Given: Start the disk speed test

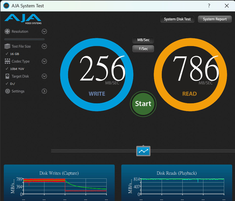Looking at the screenshot, I should pos(143,104).
